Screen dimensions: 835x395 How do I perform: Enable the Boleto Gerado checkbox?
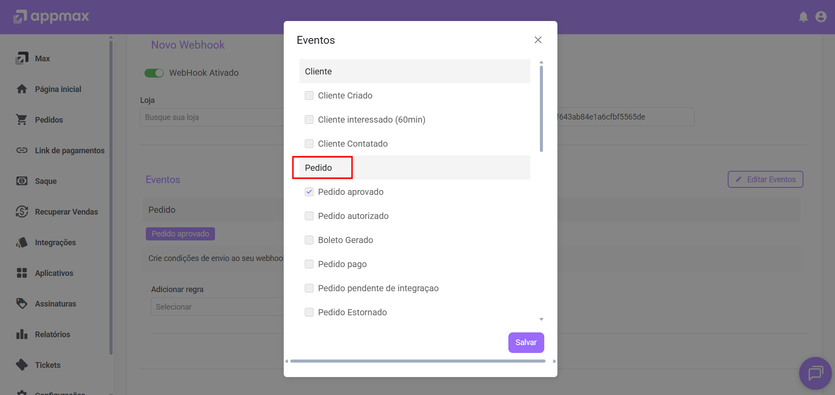(309, 240)
